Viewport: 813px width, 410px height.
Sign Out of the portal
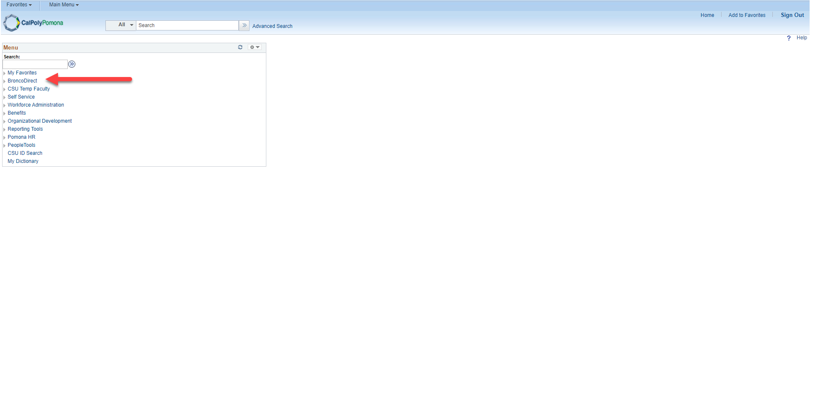click(x=792, y=15)
